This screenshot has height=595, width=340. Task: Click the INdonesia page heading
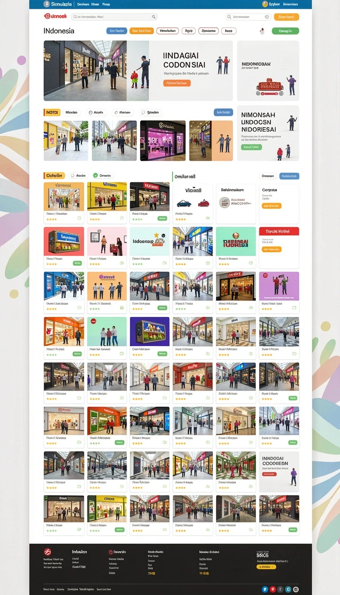click(x=59, y=31)
